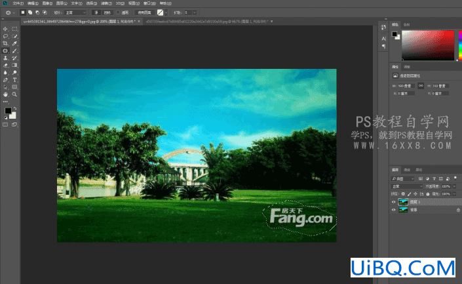The image size is (462, 284).
Task: Open the Edit Toolbar three-dots menu
Action: pos(5,102)
